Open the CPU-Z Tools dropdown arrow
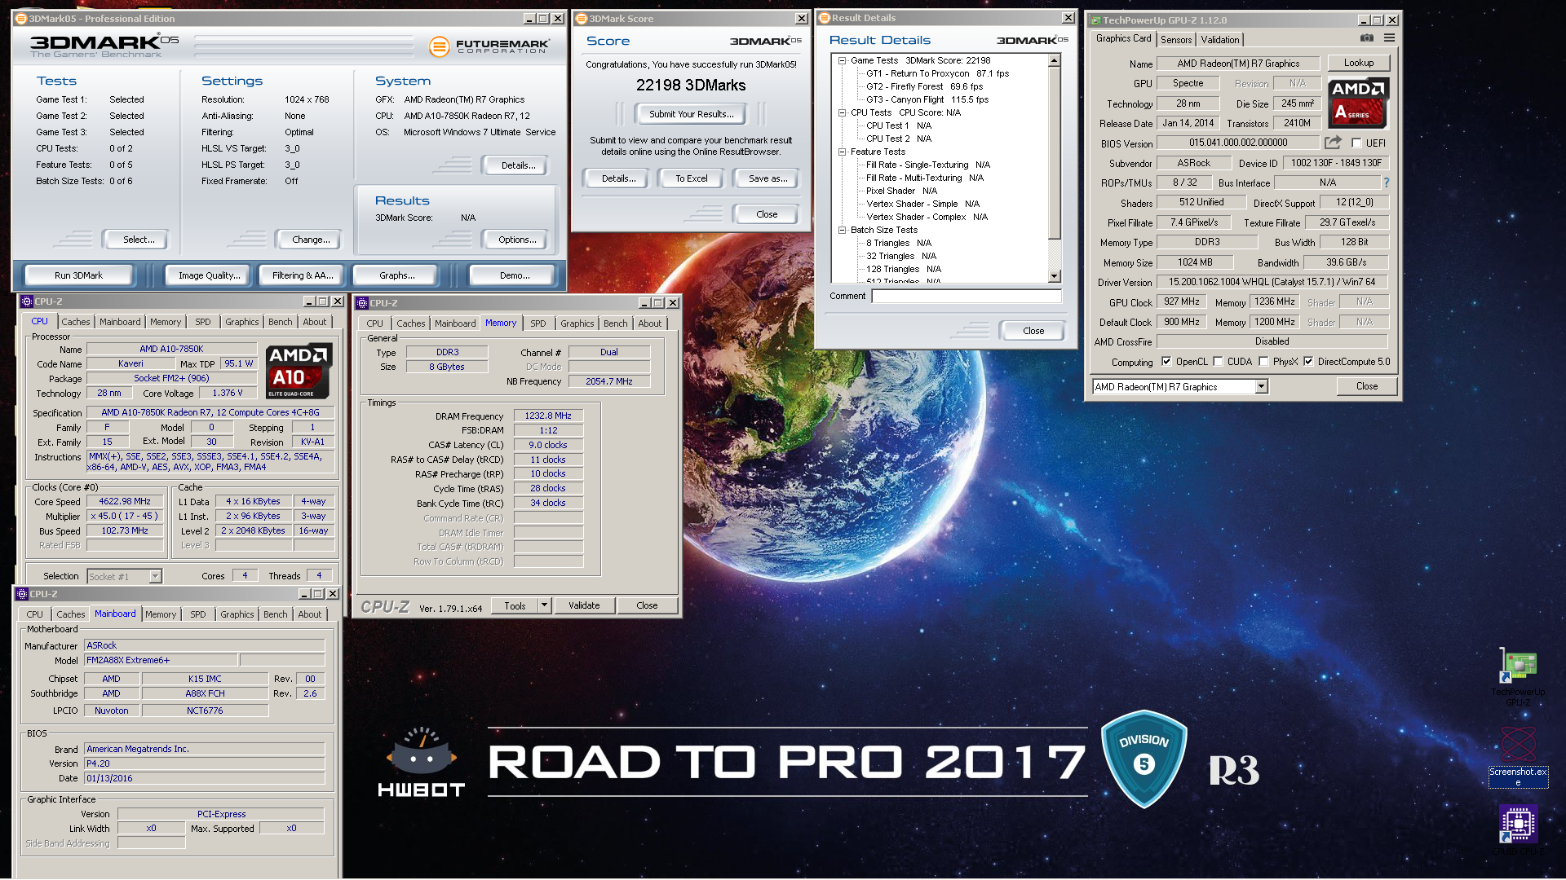Viewport: 1566px width, 880px height. click(545, 605)
